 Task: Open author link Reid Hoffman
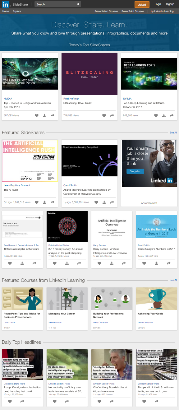[x=71, y=99]
